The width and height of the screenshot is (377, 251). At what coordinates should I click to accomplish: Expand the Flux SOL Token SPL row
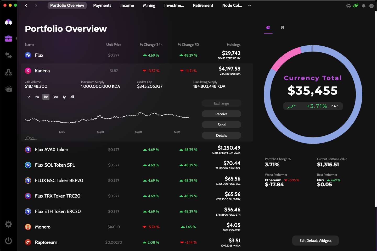[137, 165]
